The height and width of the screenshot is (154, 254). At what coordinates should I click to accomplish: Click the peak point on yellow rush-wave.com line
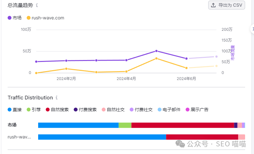(x=156, y=58)
